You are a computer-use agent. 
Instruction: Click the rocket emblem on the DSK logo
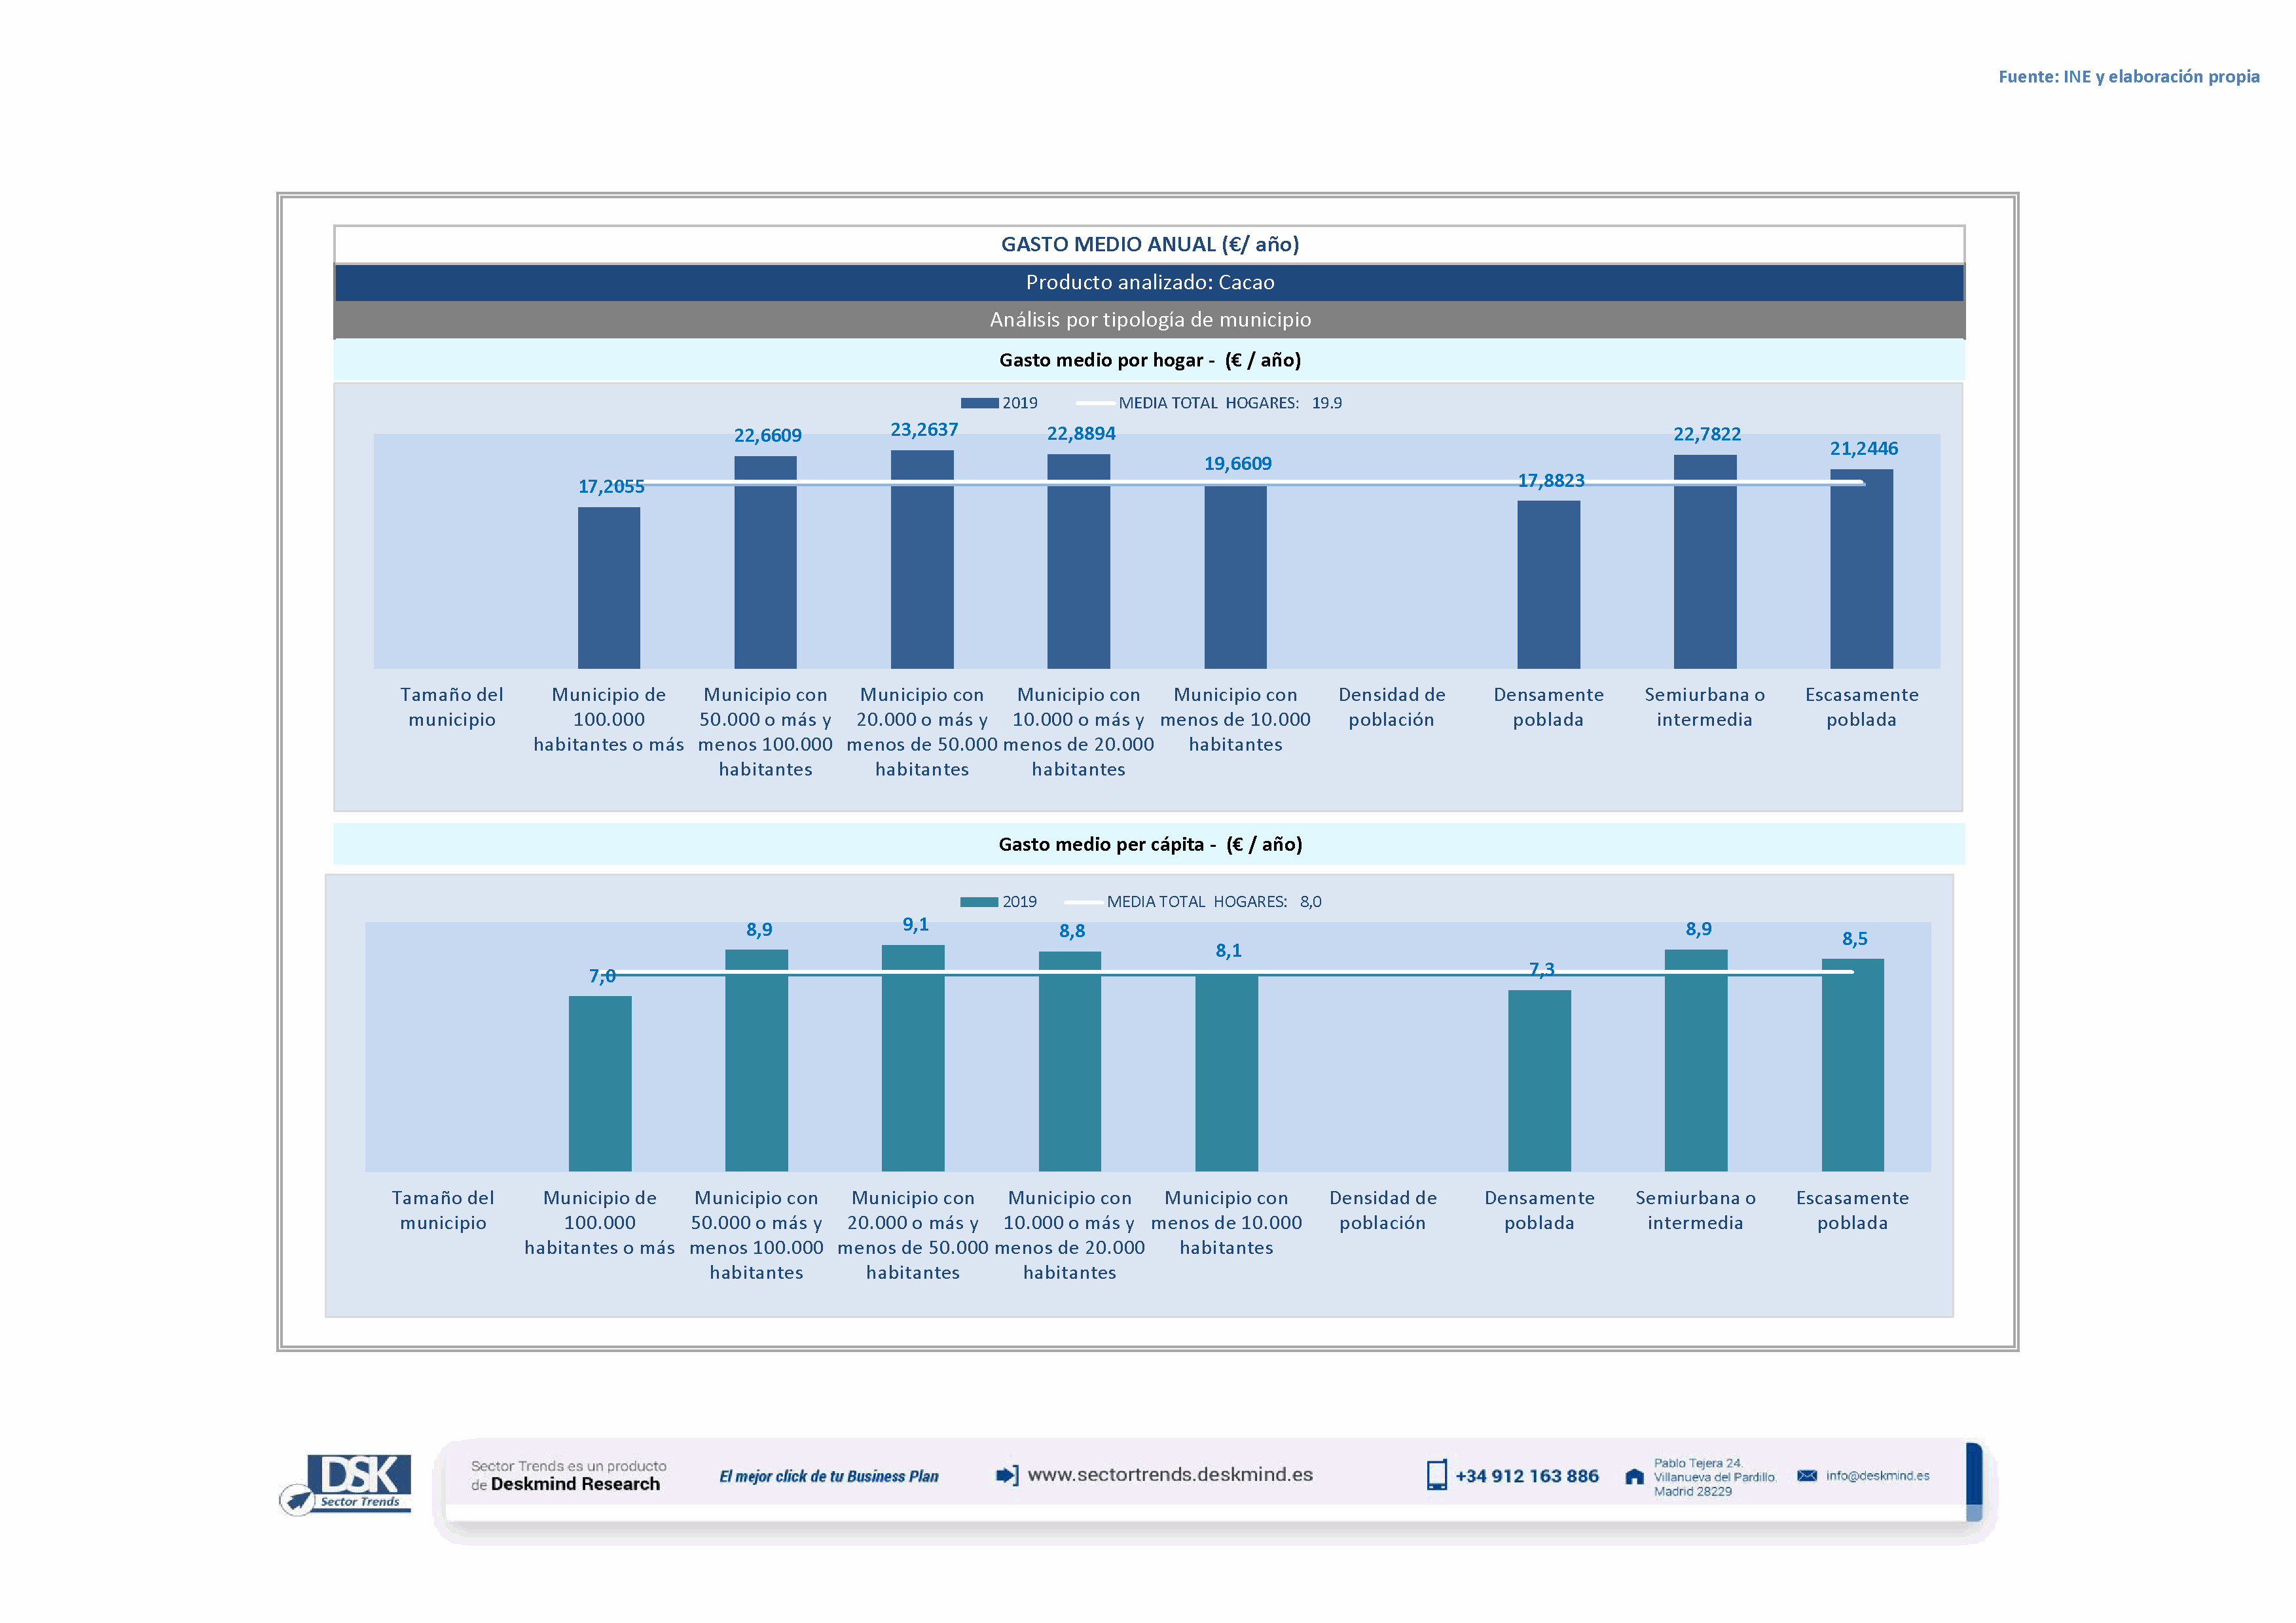297,1499
